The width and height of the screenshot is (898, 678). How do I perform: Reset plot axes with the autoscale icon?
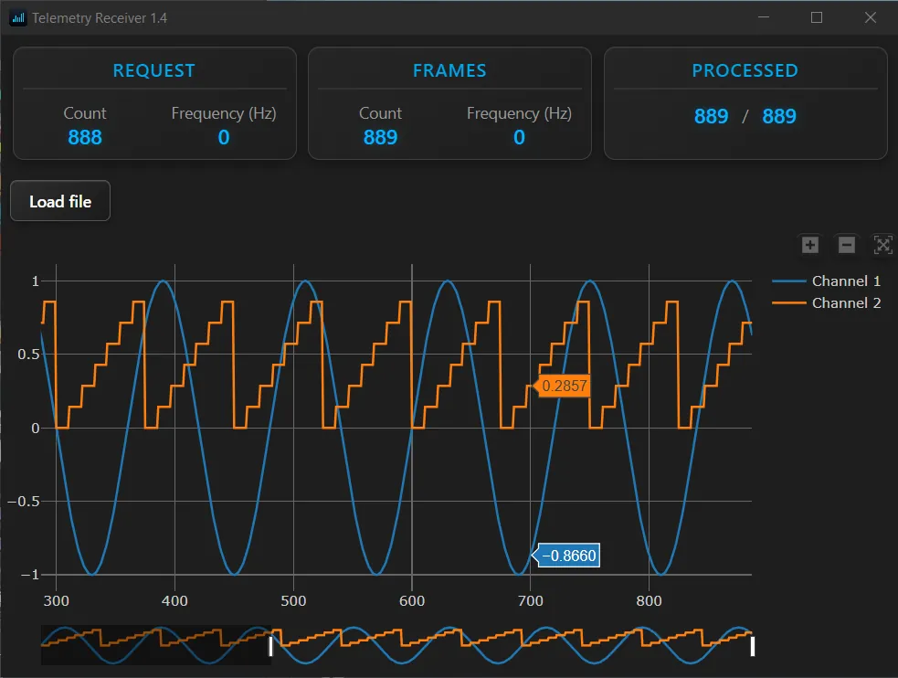coord(882,245)
